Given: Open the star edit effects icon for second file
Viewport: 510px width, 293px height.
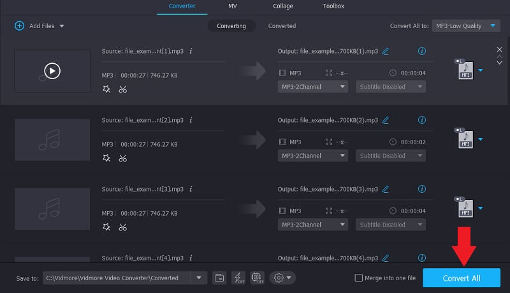Looking at the screenshot, I should click(106, 158).
